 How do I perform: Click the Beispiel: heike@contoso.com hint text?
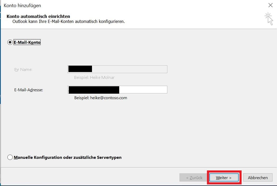click(100, 98)
